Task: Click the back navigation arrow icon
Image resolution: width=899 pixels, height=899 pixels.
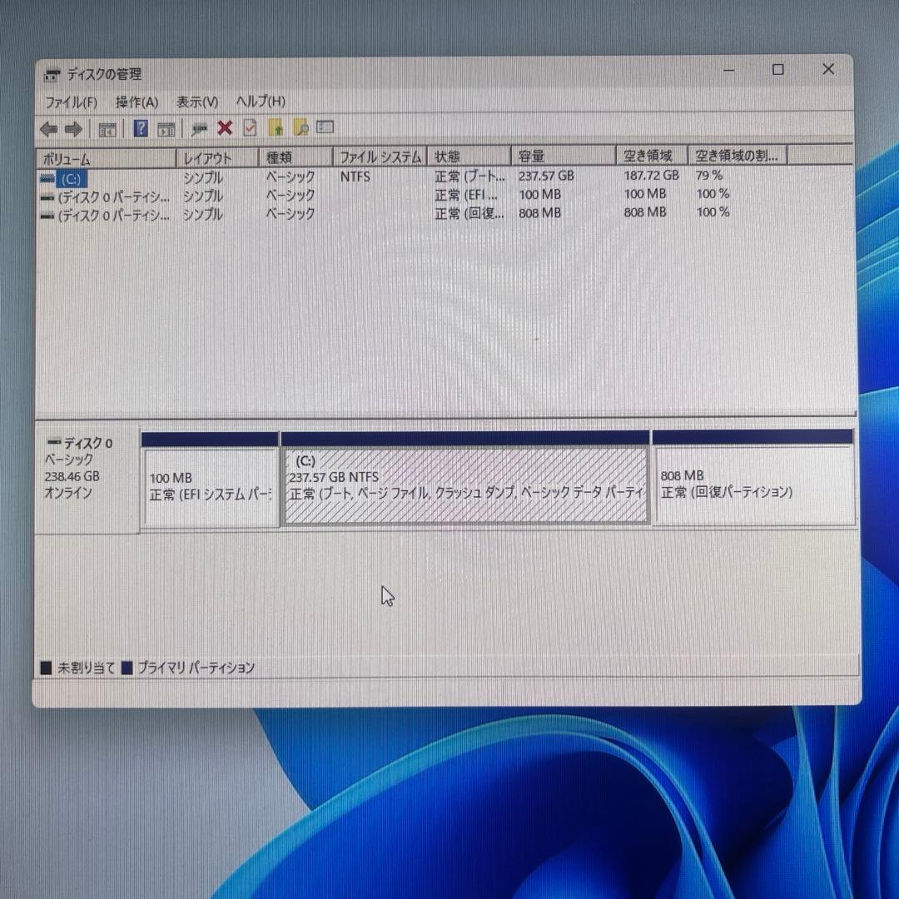Action: point(47,129)
